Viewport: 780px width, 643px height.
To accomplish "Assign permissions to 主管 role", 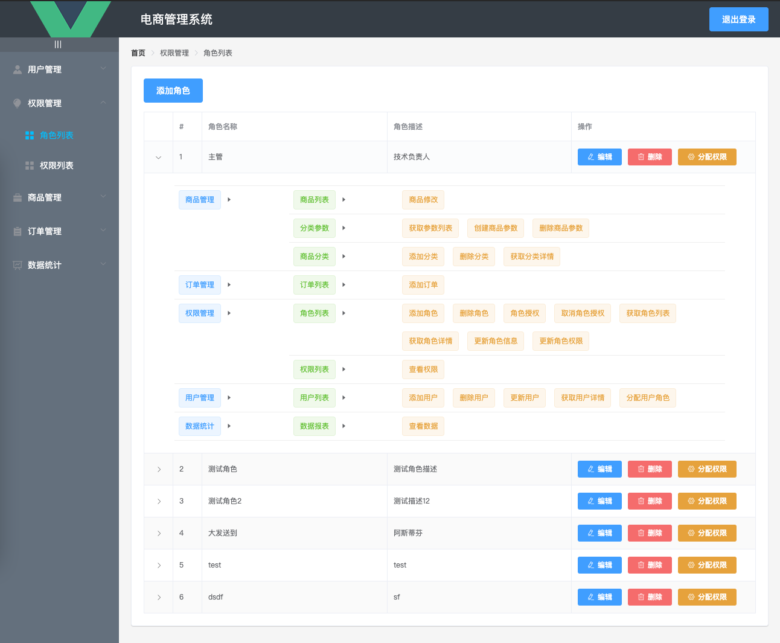I will 707,157.
